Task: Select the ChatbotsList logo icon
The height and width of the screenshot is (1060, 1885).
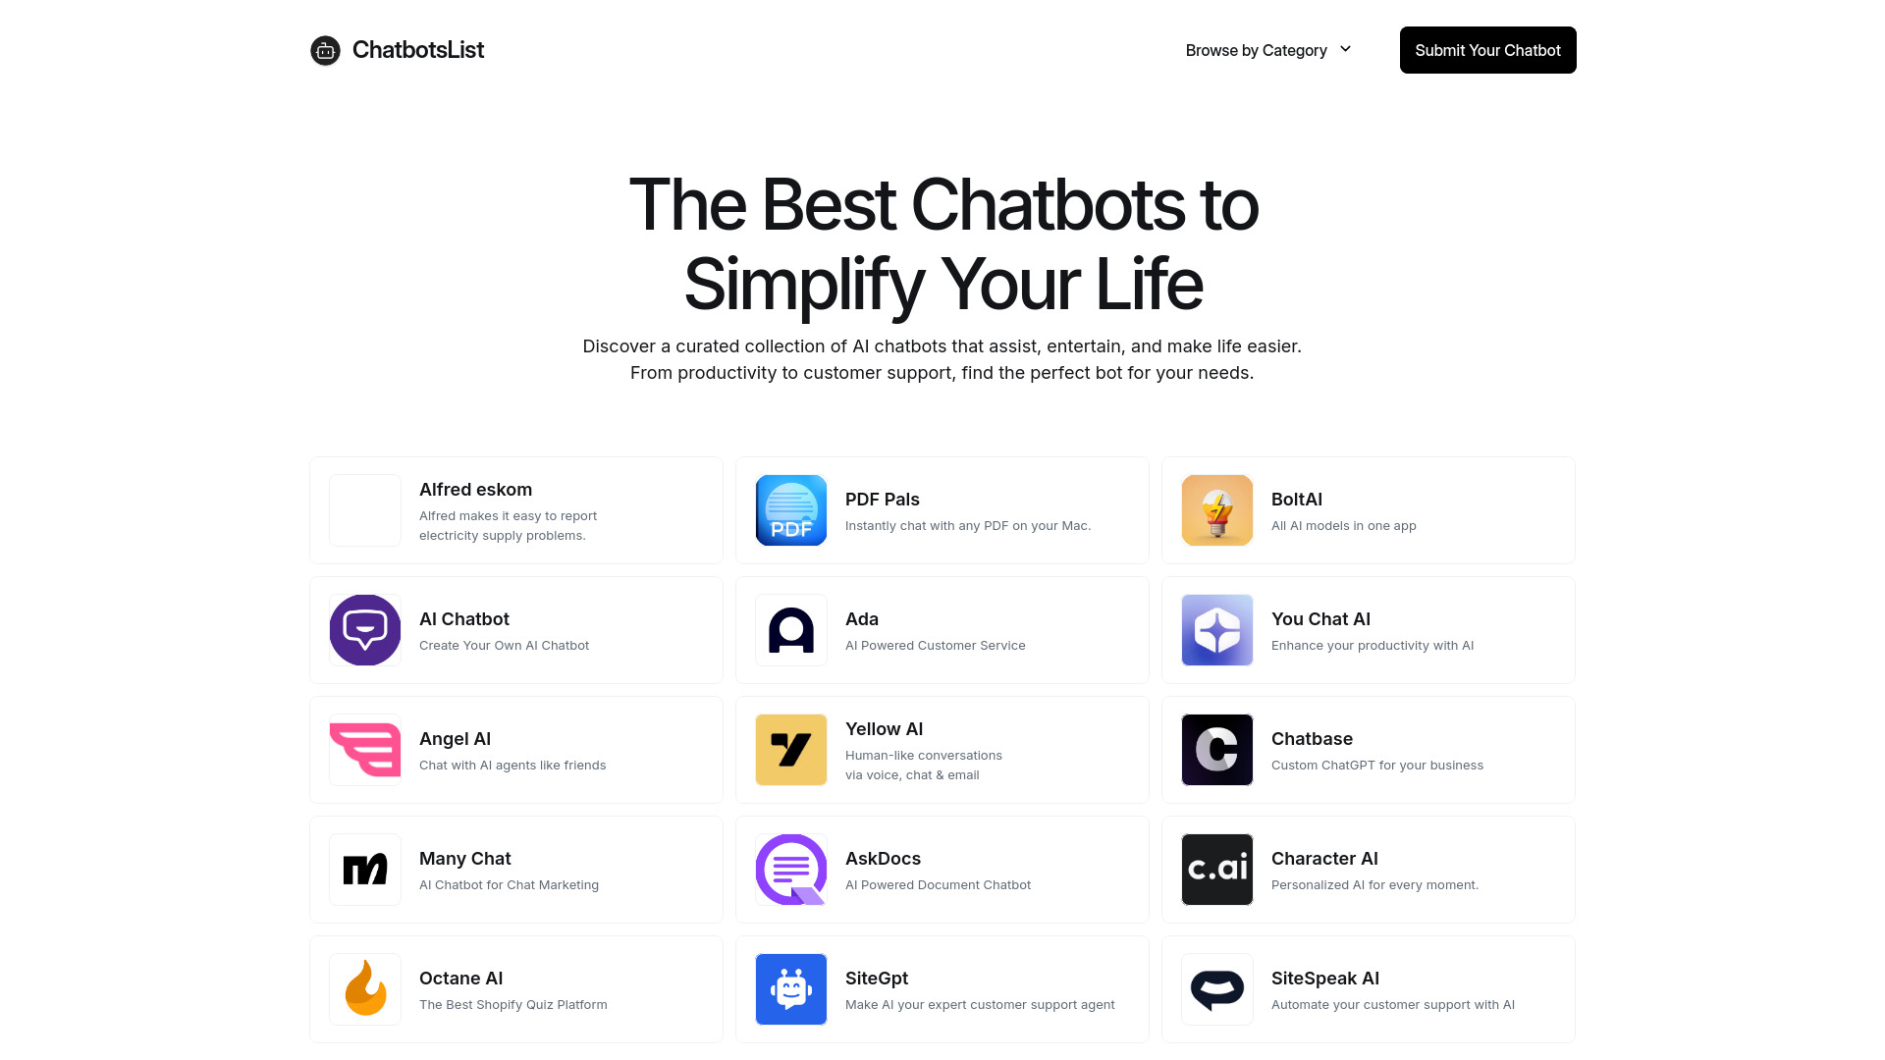Action: [325, 49]
